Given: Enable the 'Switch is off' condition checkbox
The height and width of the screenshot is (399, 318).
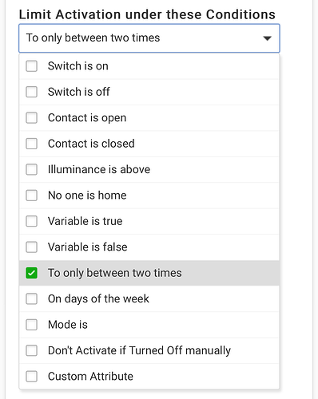Looking at the screenshot, I should tap(31, 92).
